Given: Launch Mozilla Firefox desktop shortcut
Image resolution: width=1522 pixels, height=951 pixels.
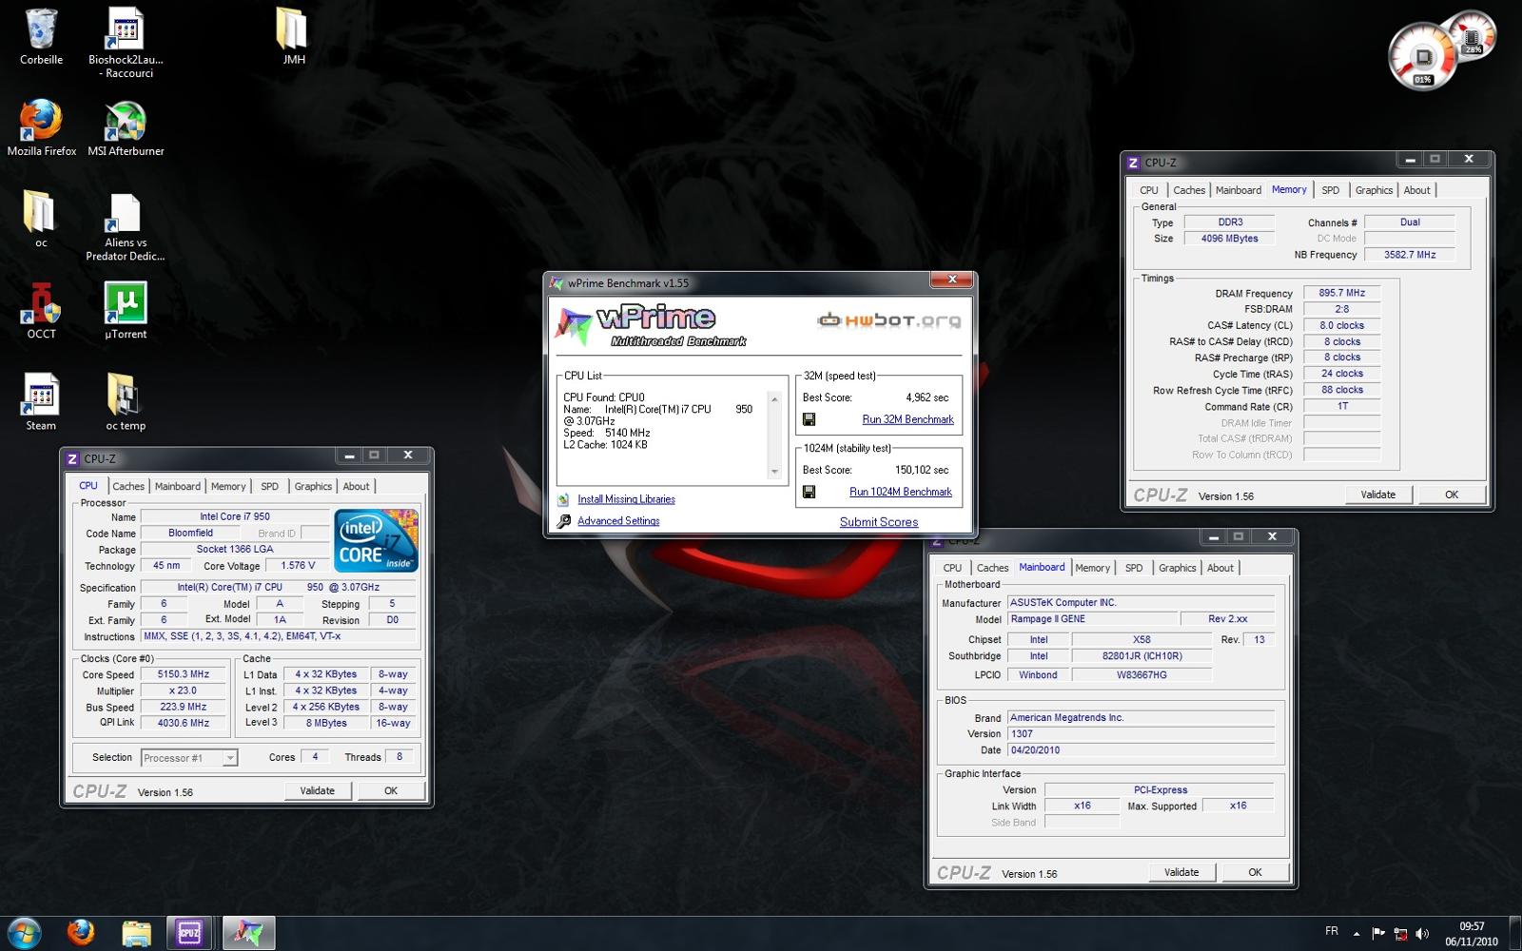Looking at the screenshot, I should click(41, 120).
